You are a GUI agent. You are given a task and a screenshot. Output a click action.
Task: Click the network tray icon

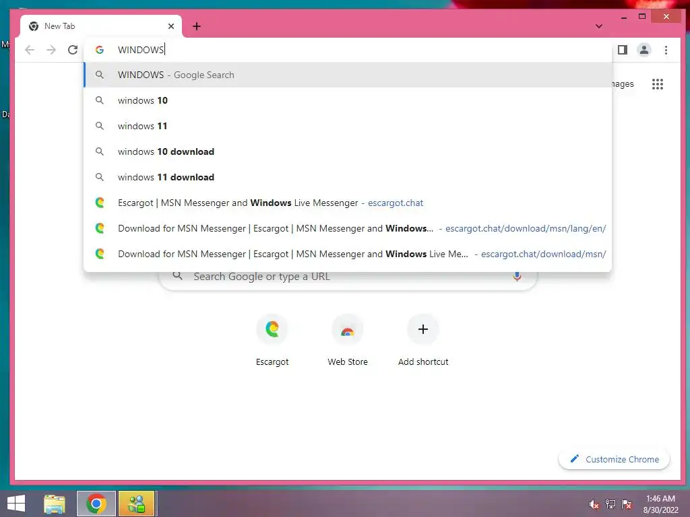[x=610, y=504]
